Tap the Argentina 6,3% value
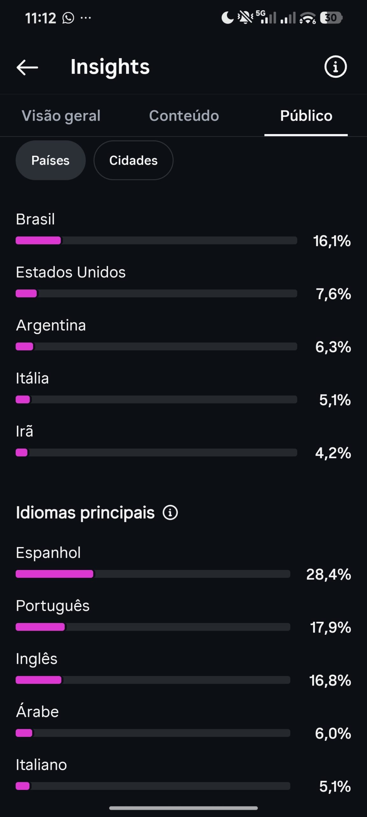367x817 pixels. [333, 347]
